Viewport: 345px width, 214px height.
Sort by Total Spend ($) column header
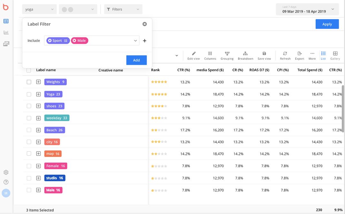pyautogui.click(x=310, y=70)
